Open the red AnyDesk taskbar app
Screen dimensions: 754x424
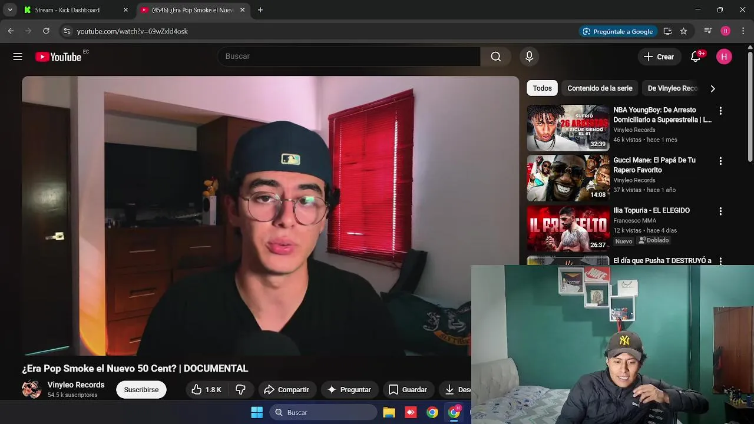tap(411, 412)
